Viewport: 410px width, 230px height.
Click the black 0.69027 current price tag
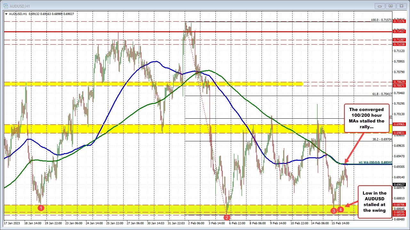(399, 184)
